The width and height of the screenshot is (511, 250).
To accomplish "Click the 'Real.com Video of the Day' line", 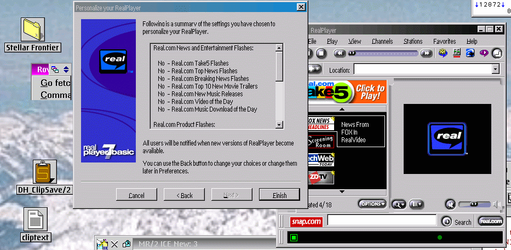I will [x=203, y=102].
